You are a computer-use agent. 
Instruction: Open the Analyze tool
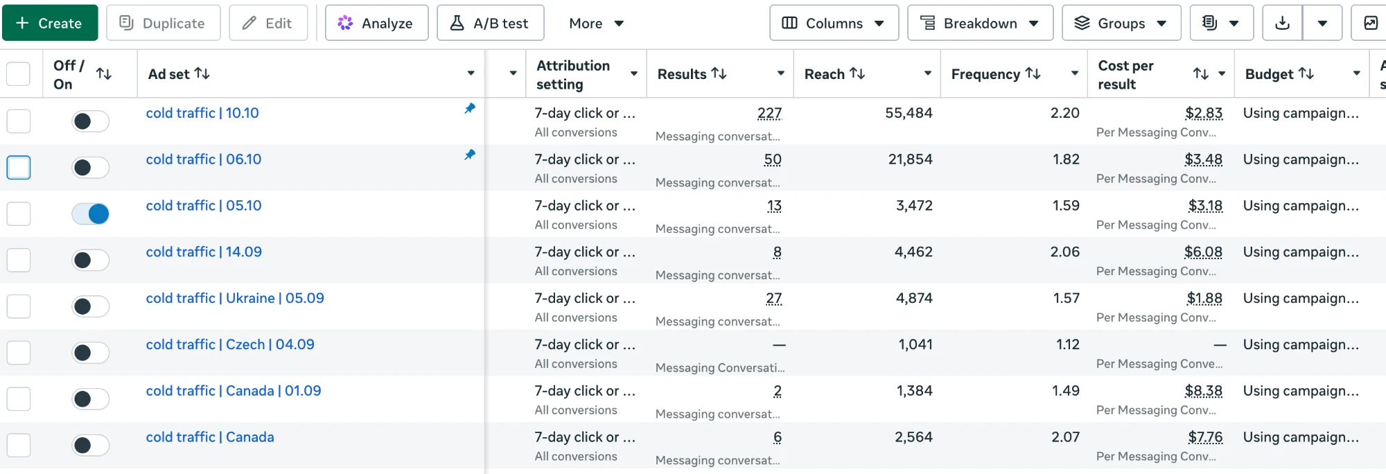(x=376, y=23)
